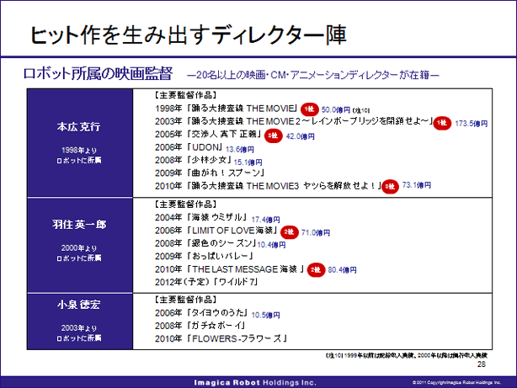Click the 2009年 曲がれ！スプーン entry
Image resolution: width=517 pixels, height=388 pixels.
point(210,173)
